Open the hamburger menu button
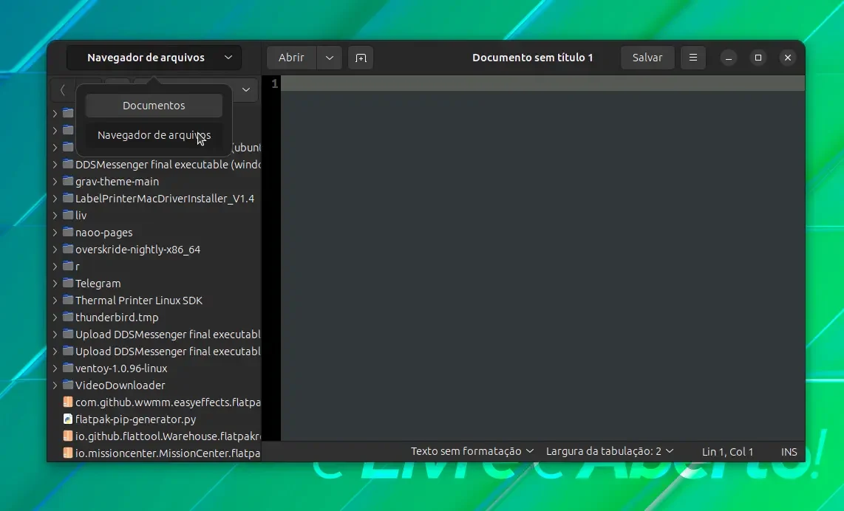This screenshot has width=844, height=511. click(692, 58)
